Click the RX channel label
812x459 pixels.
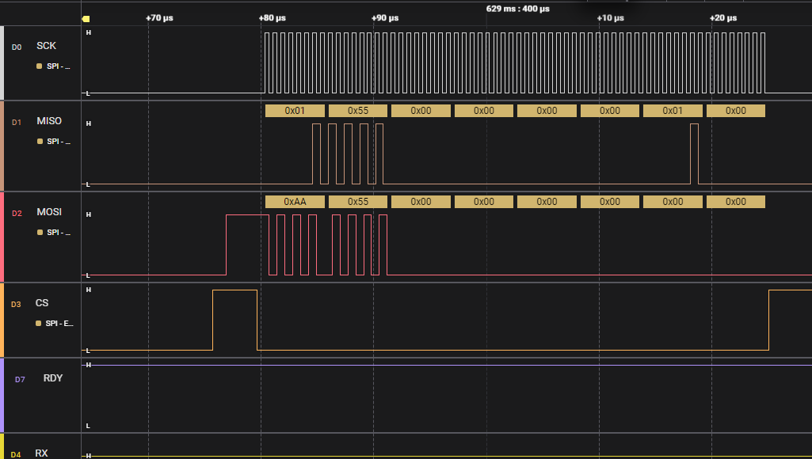coord(41,453)
